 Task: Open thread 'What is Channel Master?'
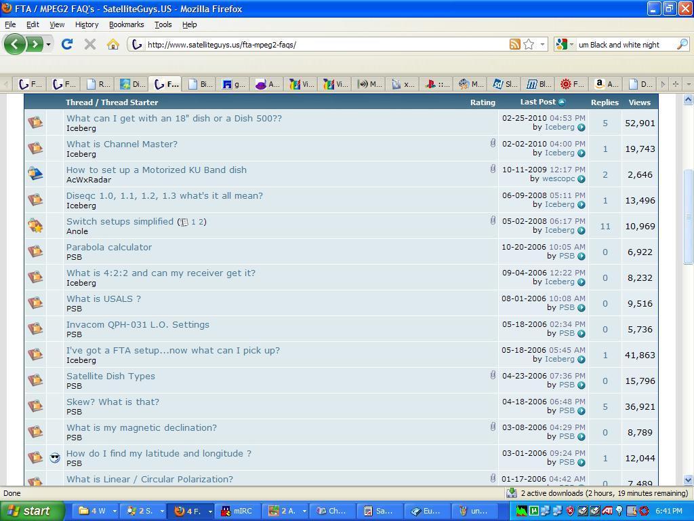tap(122, 144)
